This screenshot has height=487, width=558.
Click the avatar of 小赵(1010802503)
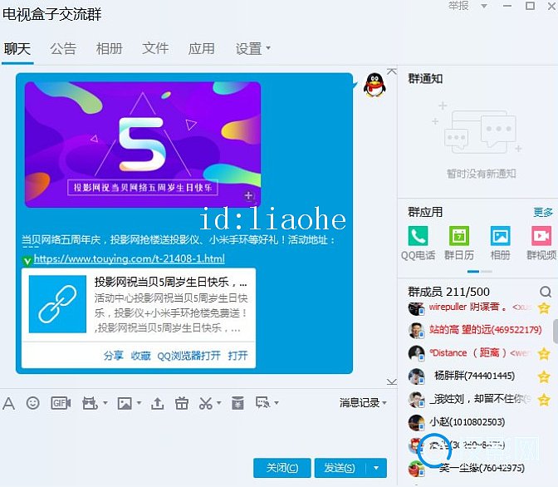416,422
